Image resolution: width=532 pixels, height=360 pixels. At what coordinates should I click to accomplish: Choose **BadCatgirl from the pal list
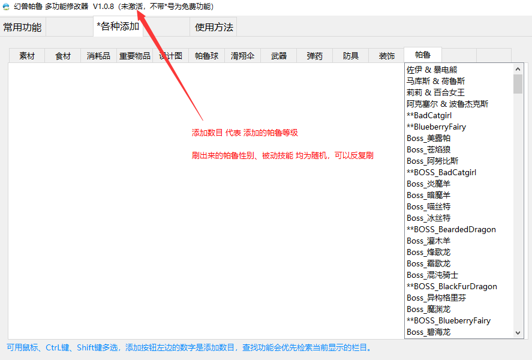click(x=429, y=115)
